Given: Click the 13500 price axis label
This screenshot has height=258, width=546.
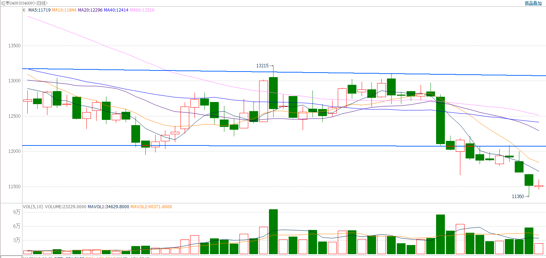Looking at the screenshot, I should point(15,46).
